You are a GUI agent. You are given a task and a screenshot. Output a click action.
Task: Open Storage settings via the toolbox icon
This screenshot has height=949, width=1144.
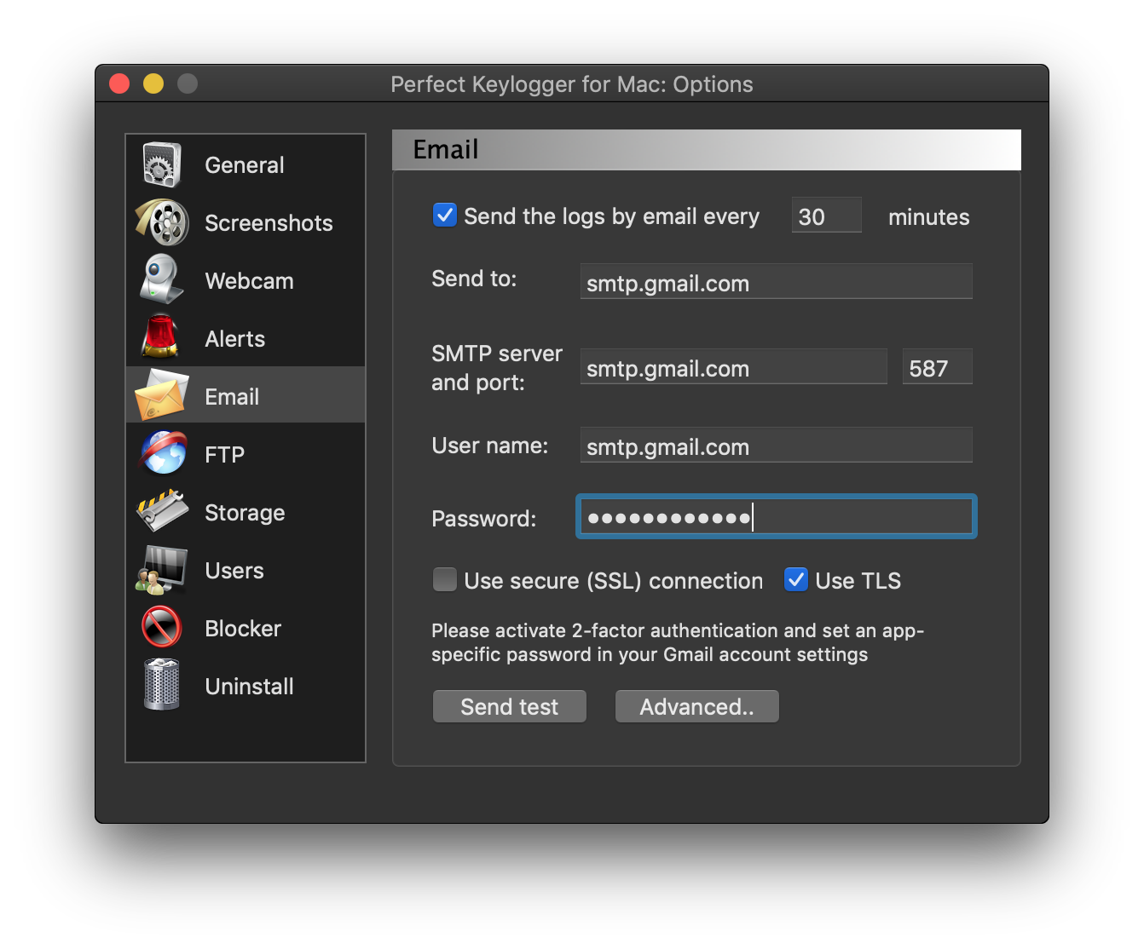[x=161, y=511]
